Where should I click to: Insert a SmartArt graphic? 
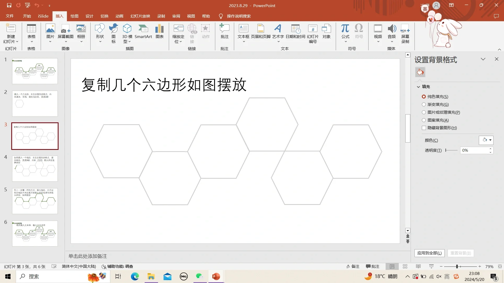click(x=143, y=31)
